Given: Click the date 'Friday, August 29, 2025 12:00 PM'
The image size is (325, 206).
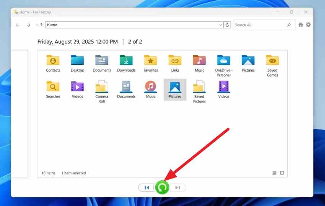Looking at the screenshot, I should [x=78, y=42].
